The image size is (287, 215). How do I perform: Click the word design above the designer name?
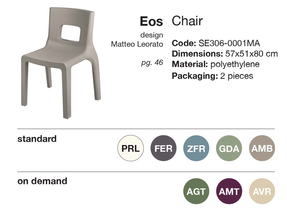coord(152,35)
